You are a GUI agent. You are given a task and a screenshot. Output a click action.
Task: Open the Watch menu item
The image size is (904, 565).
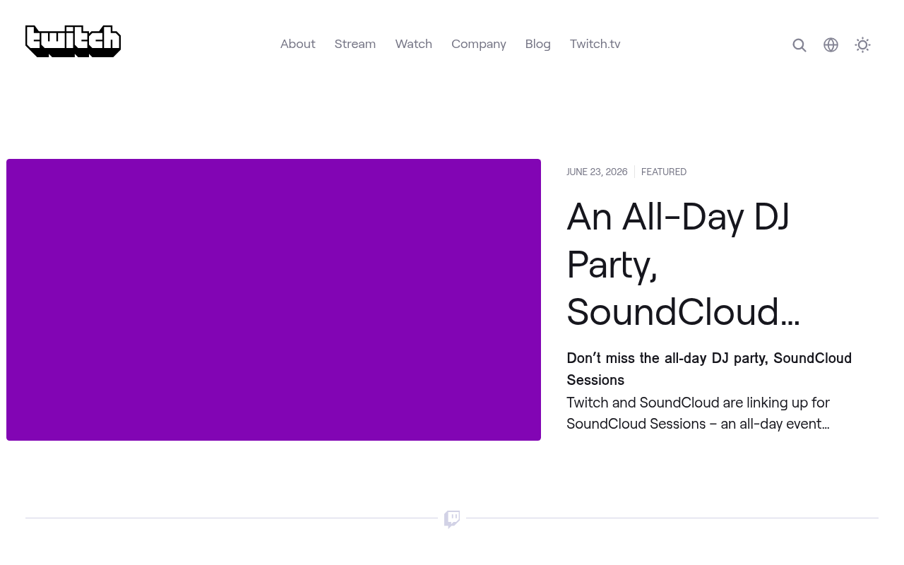pos(414,44)
